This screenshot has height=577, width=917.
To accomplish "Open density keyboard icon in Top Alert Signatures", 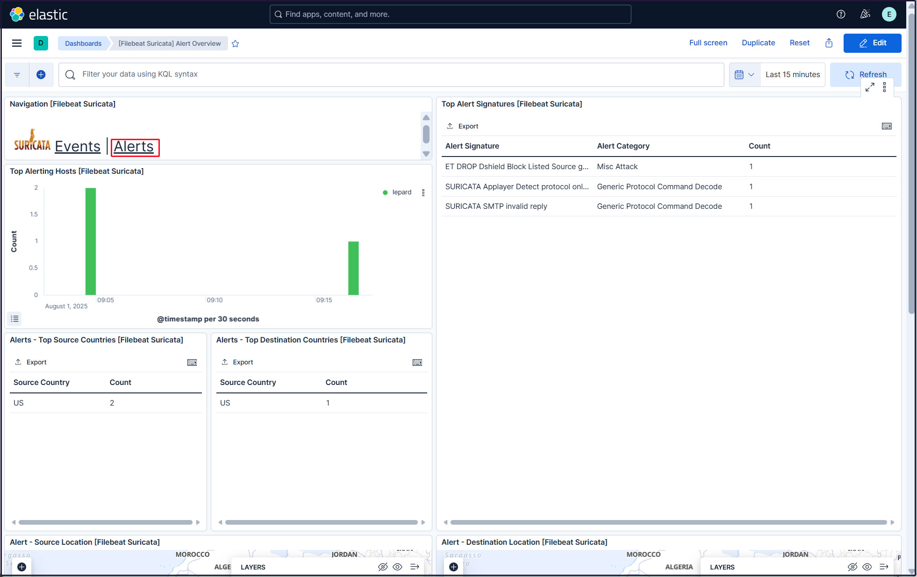I will [887, 126].
